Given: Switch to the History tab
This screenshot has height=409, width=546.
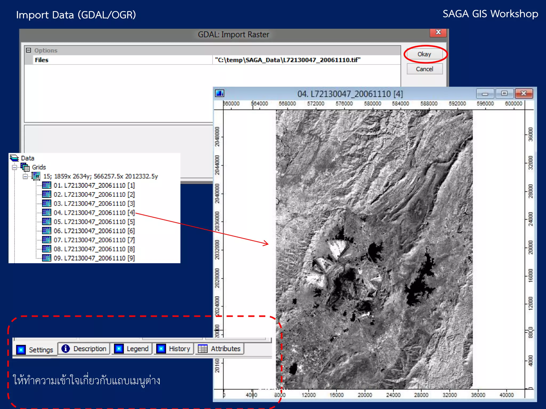Looking at the screenshot, I should tap(173, 349).
